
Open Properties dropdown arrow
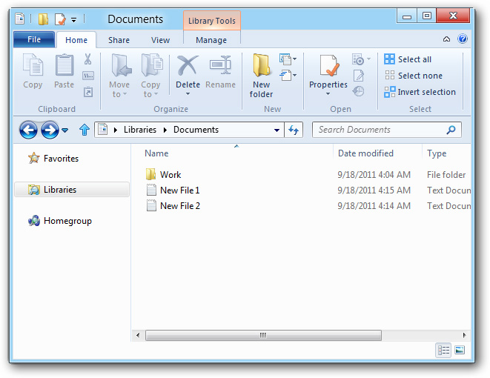pos(328,93)
